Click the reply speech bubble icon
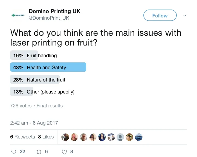The width and height of the screenshot is (197, 157). (14, 152)
